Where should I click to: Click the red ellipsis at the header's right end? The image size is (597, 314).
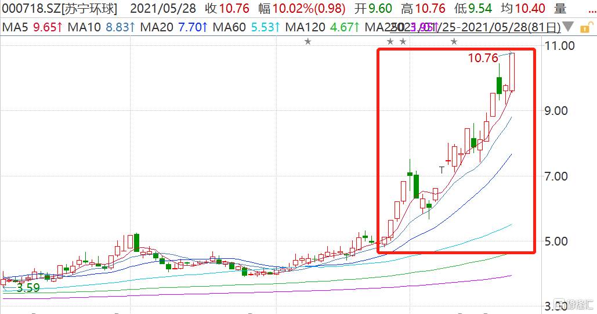(592, 13)
